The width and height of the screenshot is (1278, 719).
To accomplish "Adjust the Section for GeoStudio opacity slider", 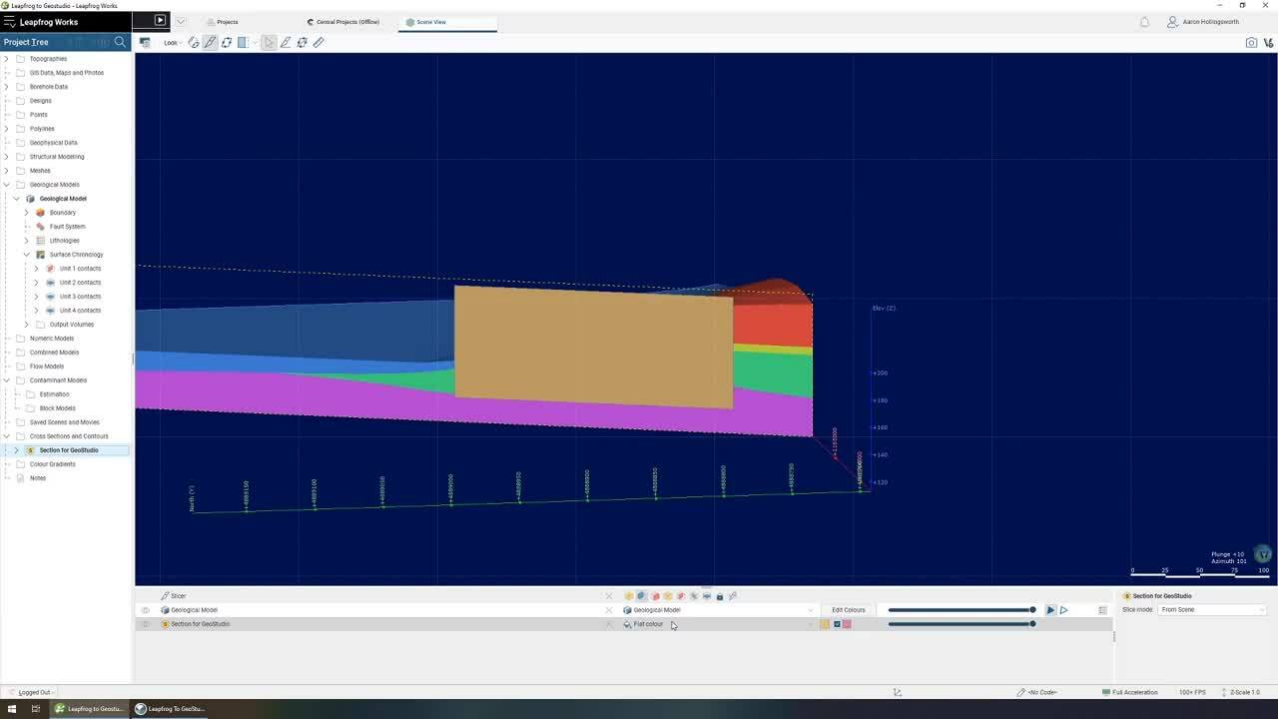I will click(x=960, y=624).
